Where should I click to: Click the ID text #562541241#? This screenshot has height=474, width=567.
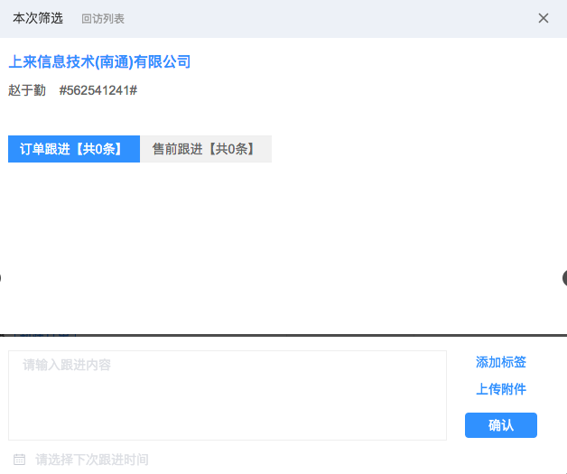pyautogui.click(x=98, y=90)
